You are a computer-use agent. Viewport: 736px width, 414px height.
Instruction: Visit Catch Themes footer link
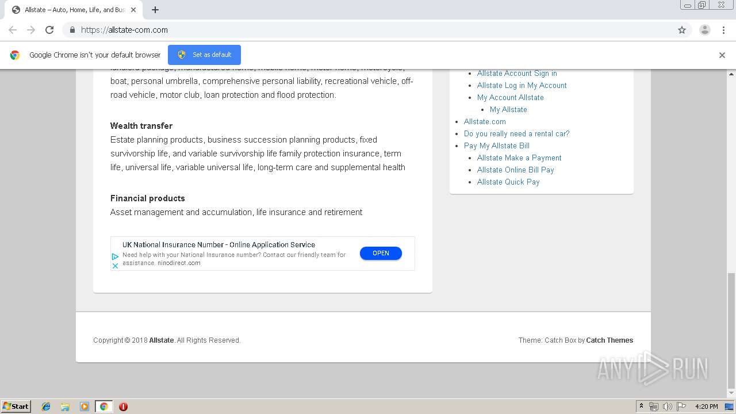(609, 340)
